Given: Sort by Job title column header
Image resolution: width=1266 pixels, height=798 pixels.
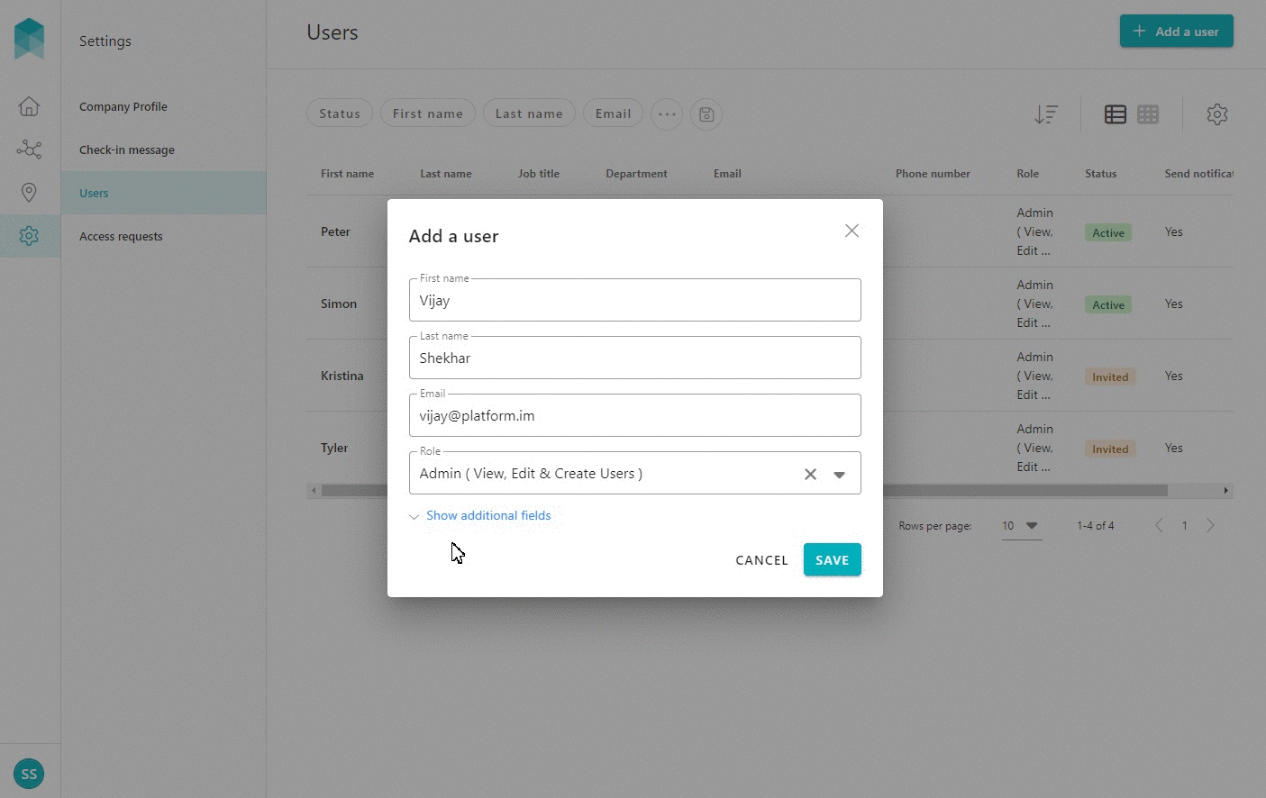Looking at the screenshot, I should click(x=538, y=174).
